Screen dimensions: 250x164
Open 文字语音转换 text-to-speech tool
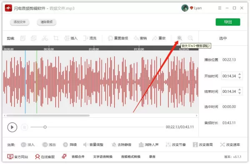103,157
